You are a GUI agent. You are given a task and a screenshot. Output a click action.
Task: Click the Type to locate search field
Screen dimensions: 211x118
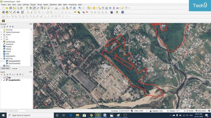(x=13, y=111)
